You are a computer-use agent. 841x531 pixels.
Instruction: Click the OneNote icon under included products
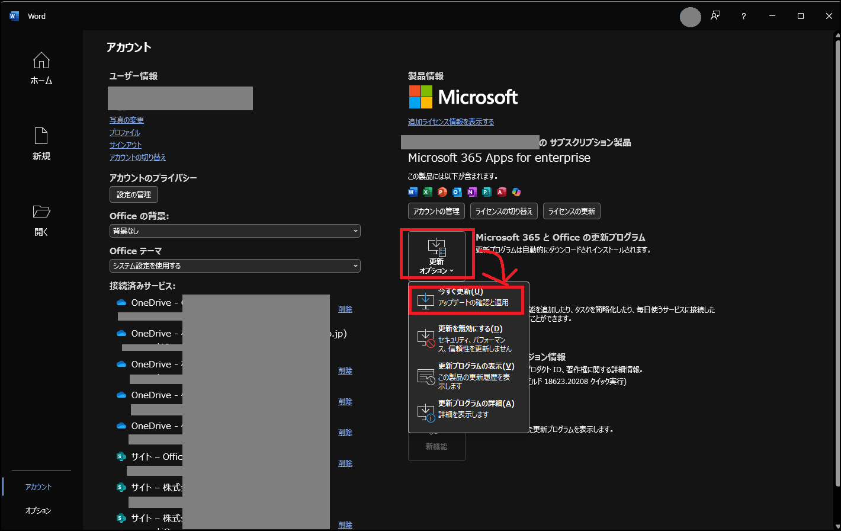pos(472,192)
